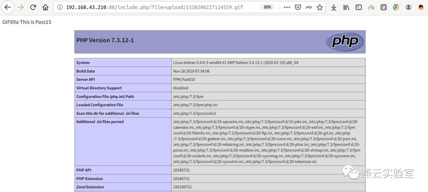Image resolution: width=428 pixels, height=192 pixels.
Task: Reload the current page
Action: 33,8
